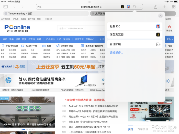Open the Android 12L系统抢先看 article
Screen dimensions: 179x134
click(x=93, y=106)
